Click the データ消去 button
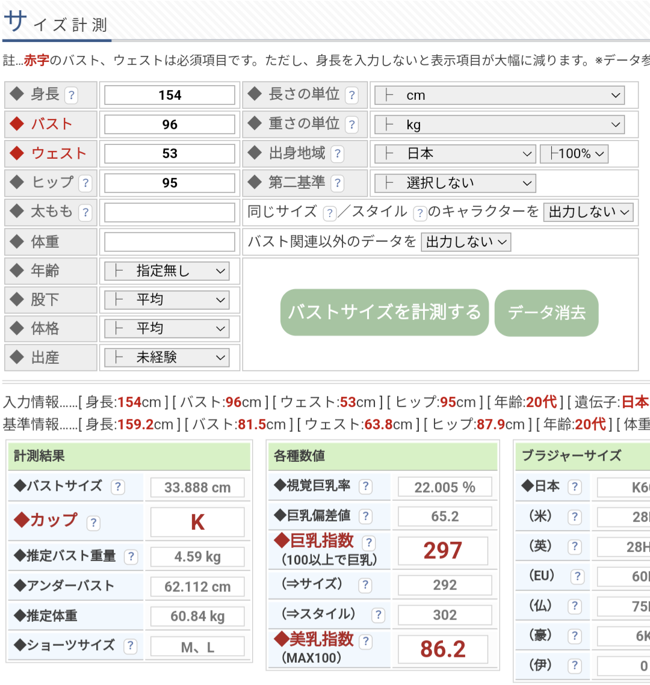 [x=546, y=313]
